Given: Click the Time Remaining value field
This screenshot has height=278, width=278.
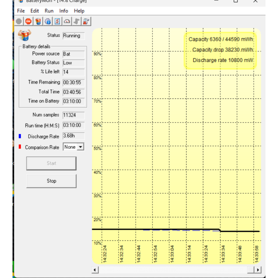Looking at the screenshot, I should 73,83.
